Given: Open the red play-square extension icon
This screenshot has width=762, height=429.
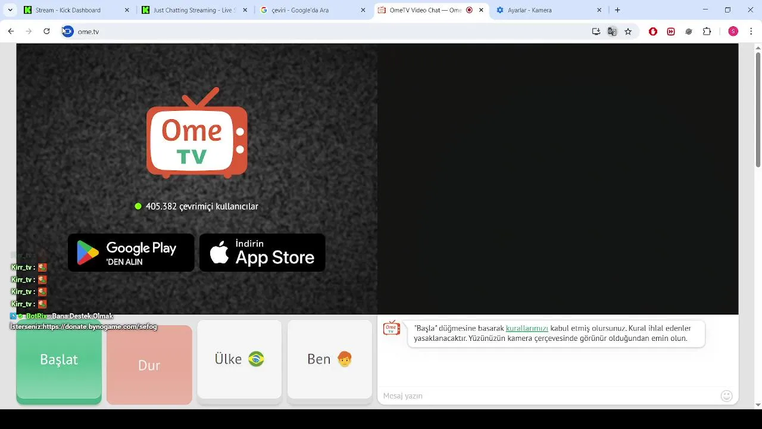Looking at the screenshot, I should pos(671,32).
